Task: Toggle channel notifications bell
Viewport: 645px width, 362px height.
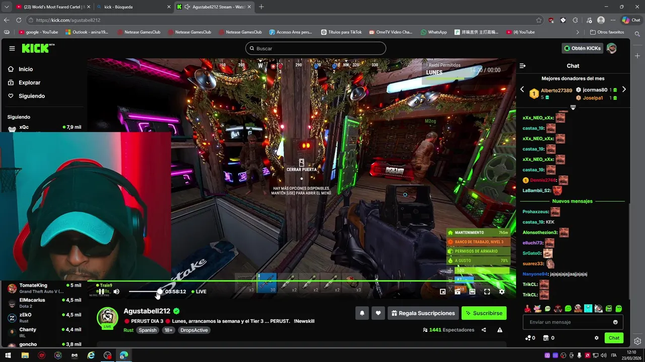Action: tap(362, 313)
